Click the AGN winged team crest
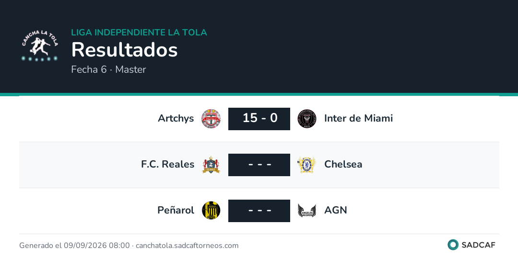This screenshot has height=270, width=518. click(x=307, y=211)
